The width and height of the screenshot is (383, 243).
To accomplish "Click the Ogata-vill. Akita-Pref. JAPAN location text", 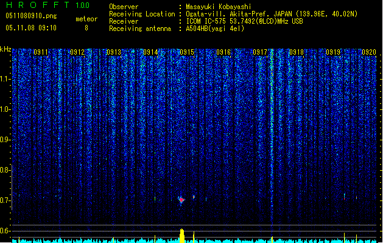I will pos(272,14).
